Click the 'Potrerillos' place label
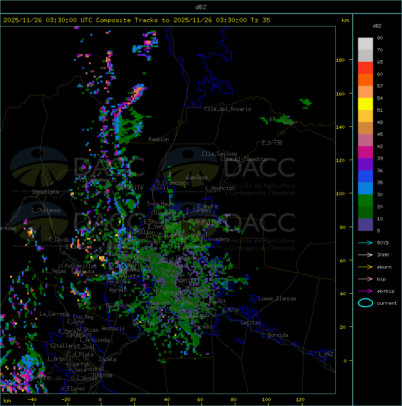 81,266
